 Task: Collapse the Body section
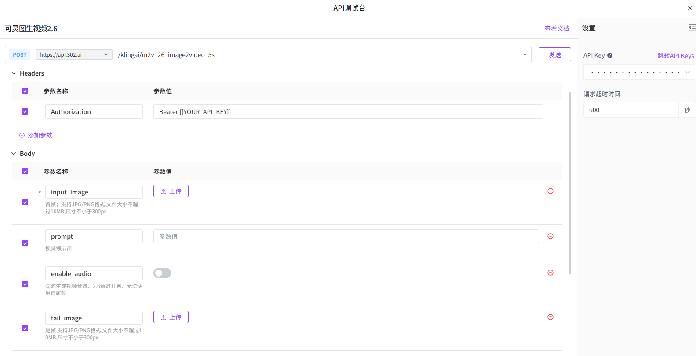[14, 154]
